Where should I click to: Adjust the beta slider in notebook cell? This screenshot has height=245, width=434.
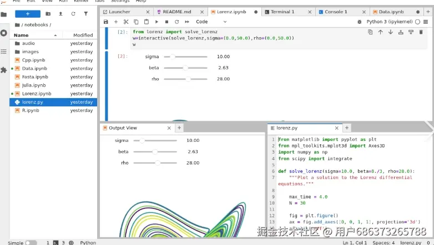tap(185, 68)
